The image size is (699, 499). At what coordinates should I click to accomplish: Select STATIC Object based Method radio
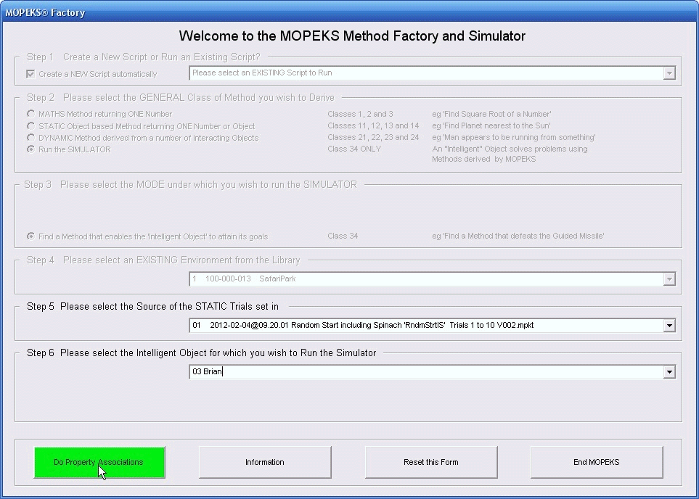[30, 126]
